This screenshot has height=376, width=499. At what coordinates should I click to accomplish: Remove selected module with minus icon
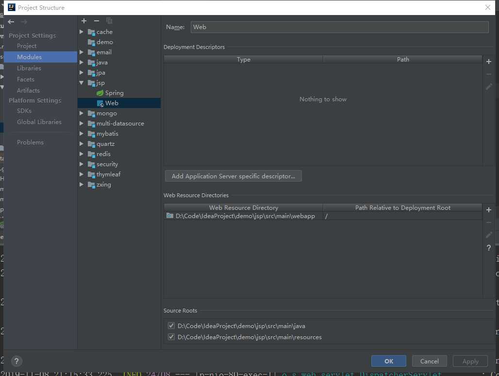pos(97,21)
